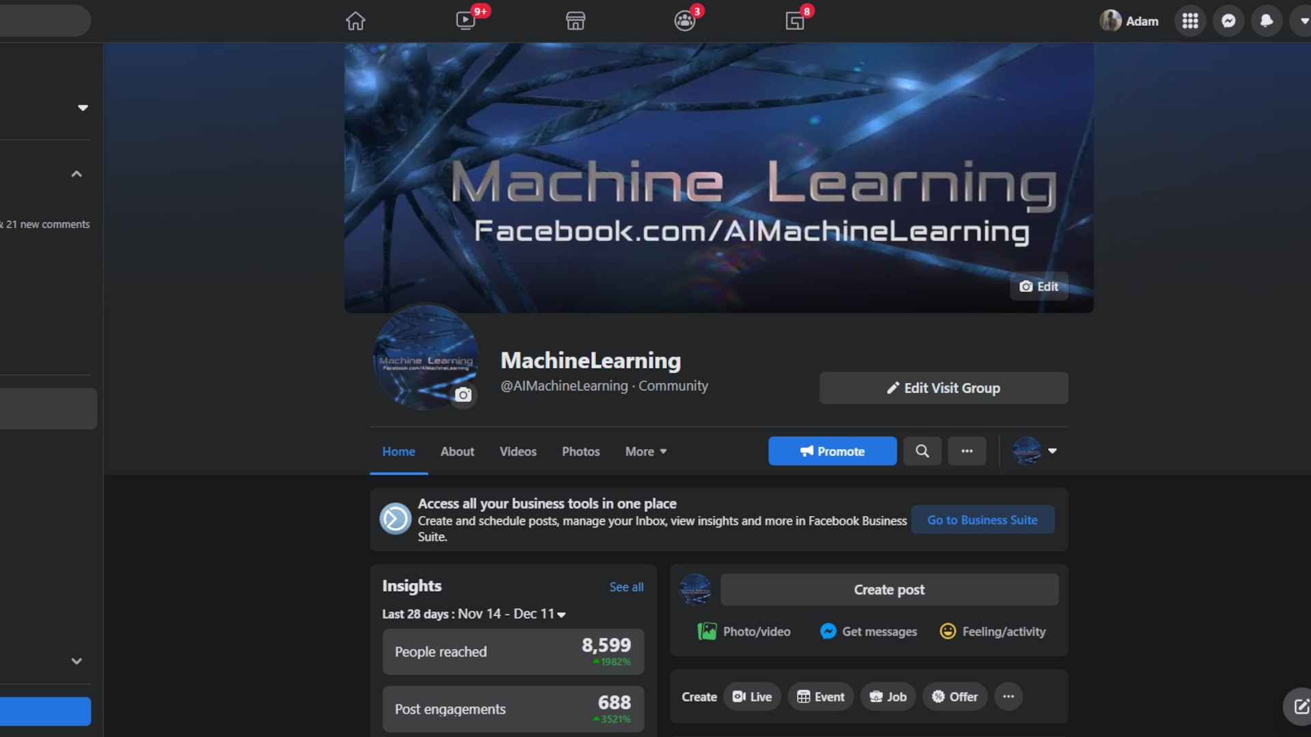This screenshot has width=1311, height=737.
Task: Open Adam's profile
Action: (x=1129, y=20)
